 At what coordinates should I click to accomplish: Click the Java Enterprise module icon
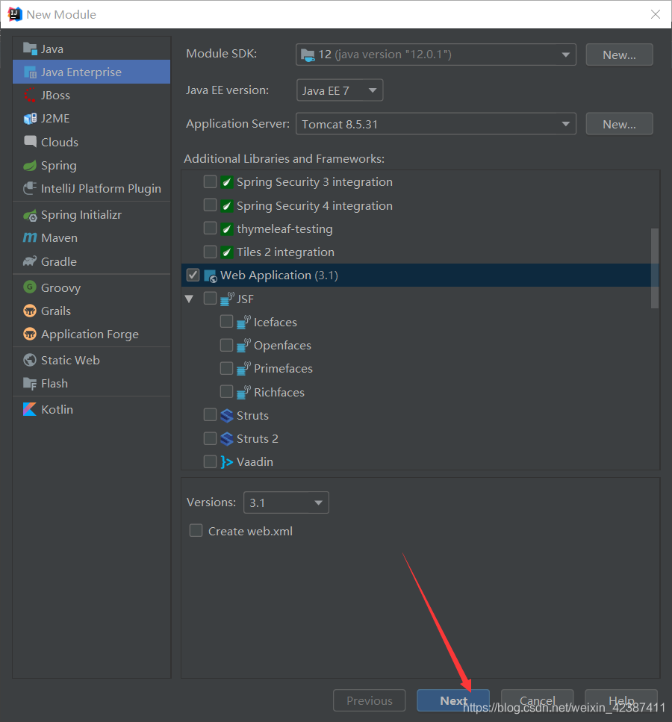(30, 72)
